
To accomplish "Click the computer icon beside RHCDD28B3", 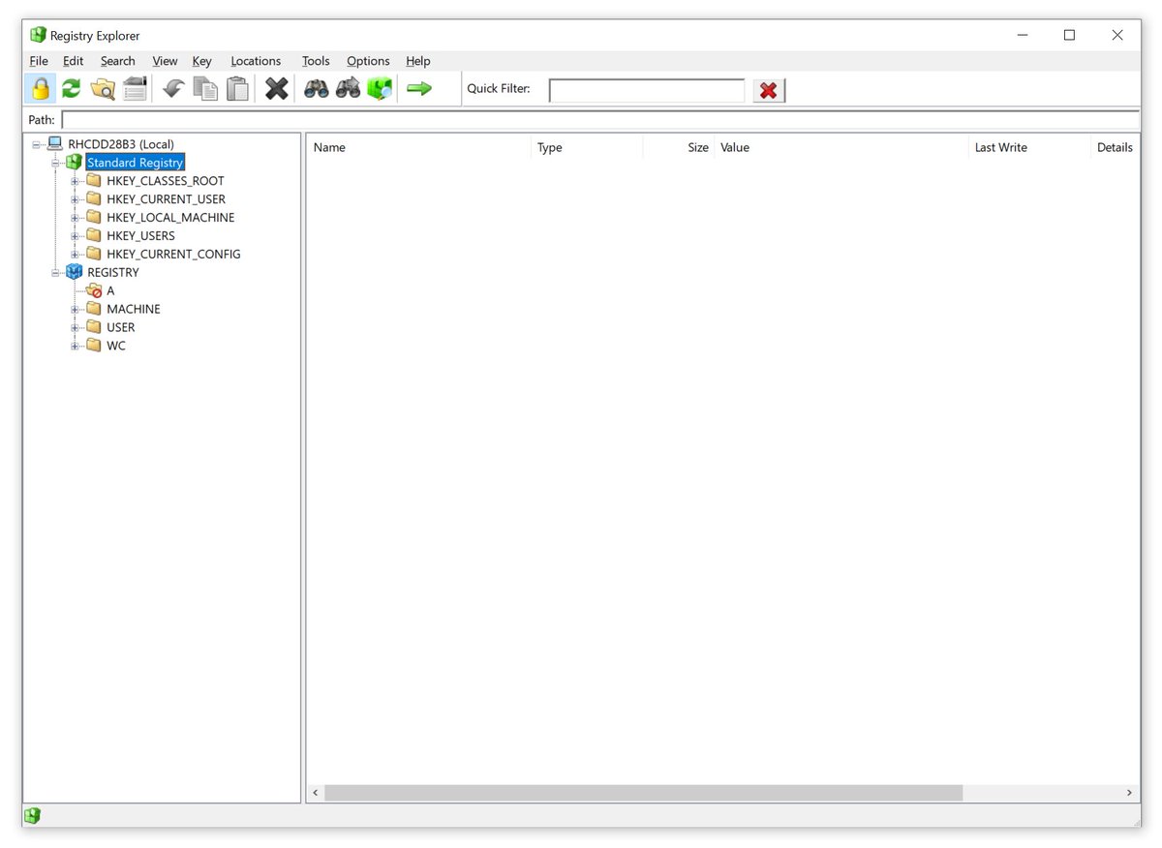I will (x=55, y=144).
